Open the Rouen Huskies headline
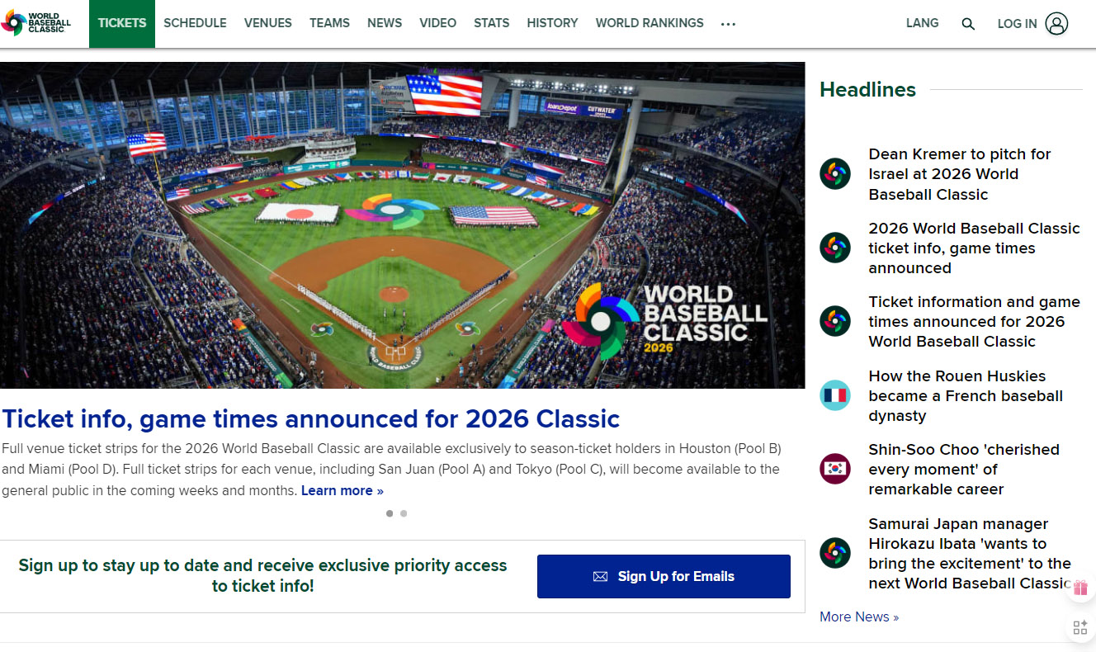Image resolution: width=1096 pixels, height=652 pixels. tap(966, 395)
